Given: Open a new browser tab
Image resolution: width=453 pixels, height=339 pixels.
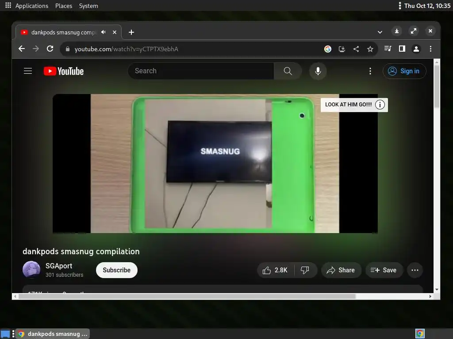Looking at the screenshot, I should click(x=131, y=32).
